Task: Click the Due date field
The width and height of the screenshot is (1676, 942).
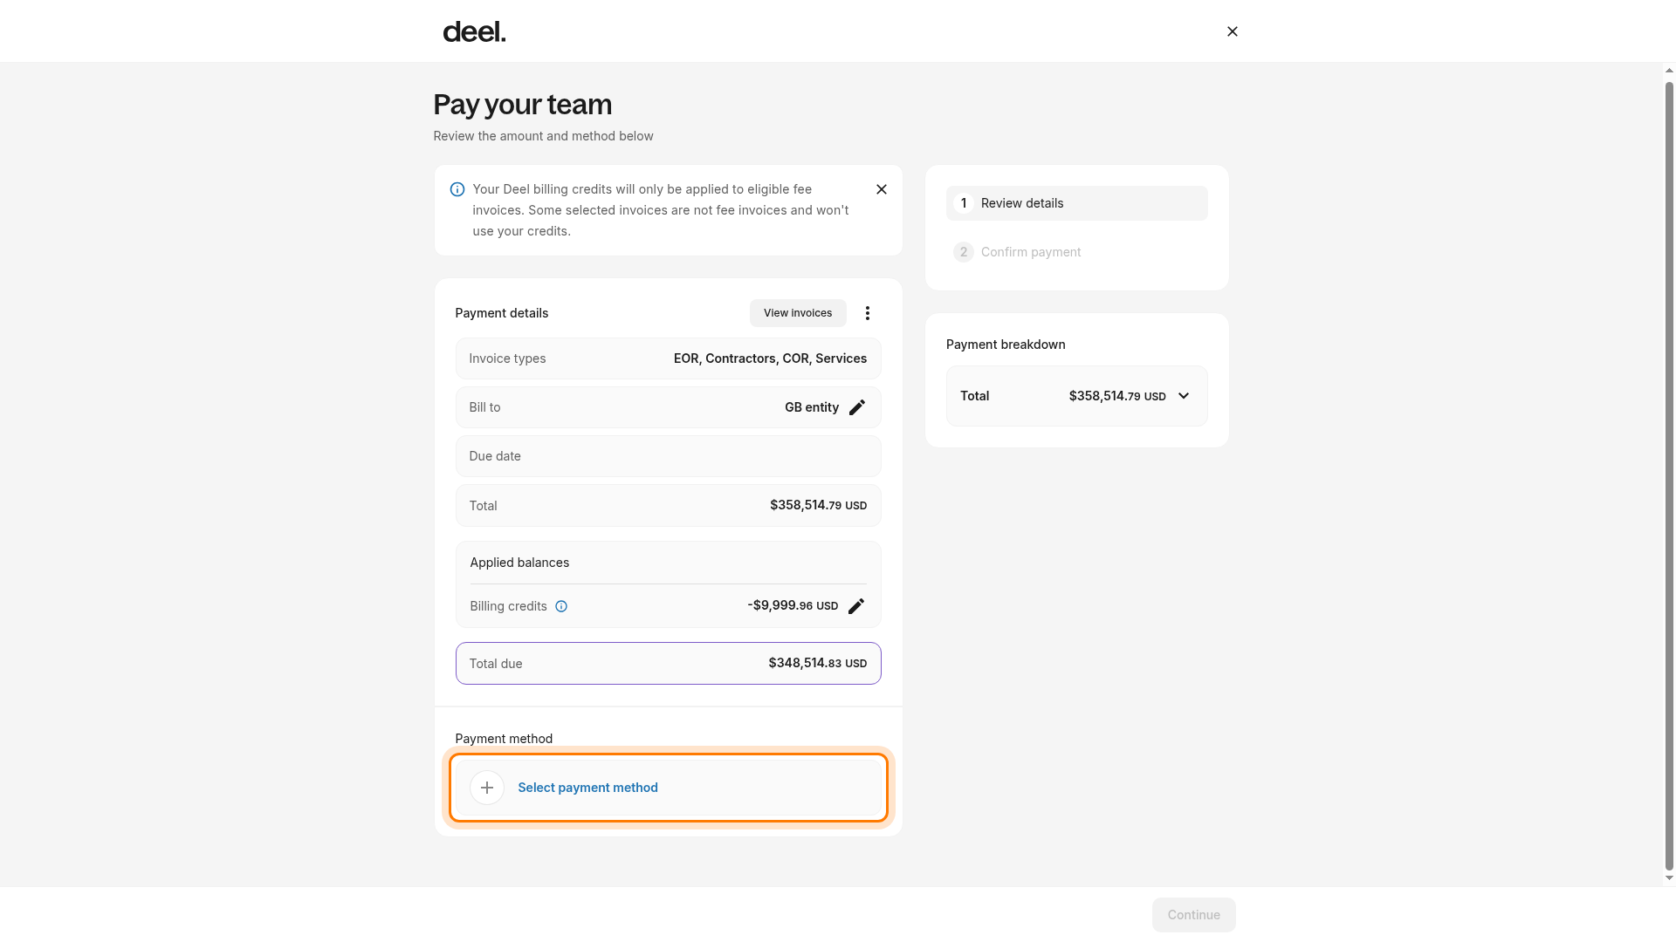Action: point(668,456)
